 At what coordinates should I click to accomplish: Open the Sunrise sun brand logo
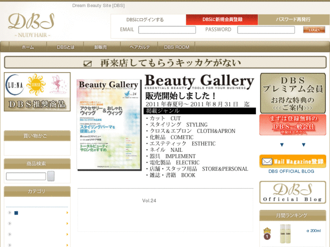point(36,84)
